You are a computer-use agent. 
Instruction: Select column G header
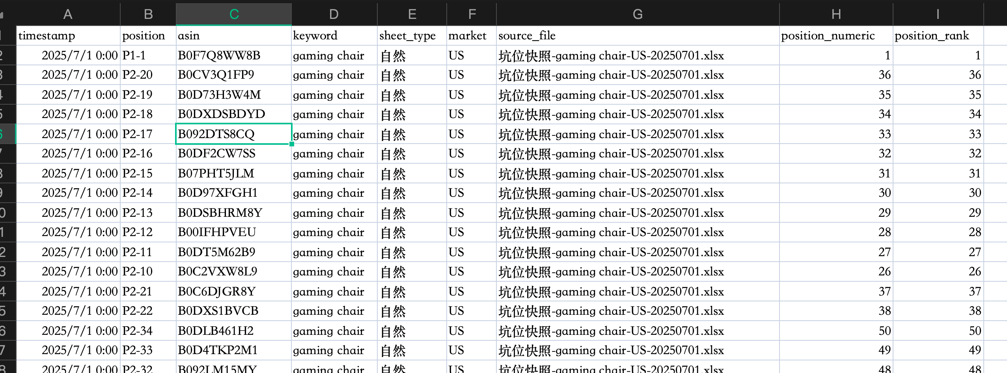[x=638, y=14]
